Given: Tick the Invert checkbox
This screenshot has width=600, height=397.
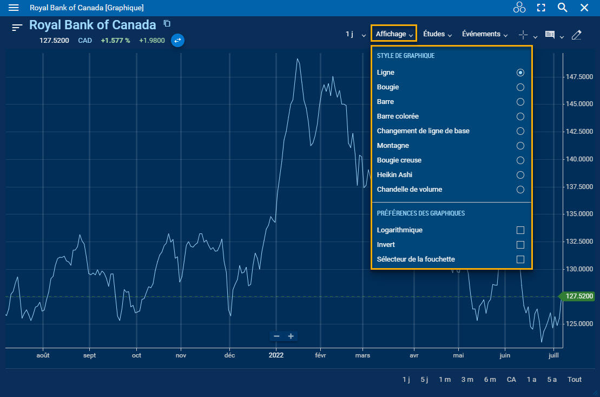Looking at the screenshot, I should (x=520, y=245).
